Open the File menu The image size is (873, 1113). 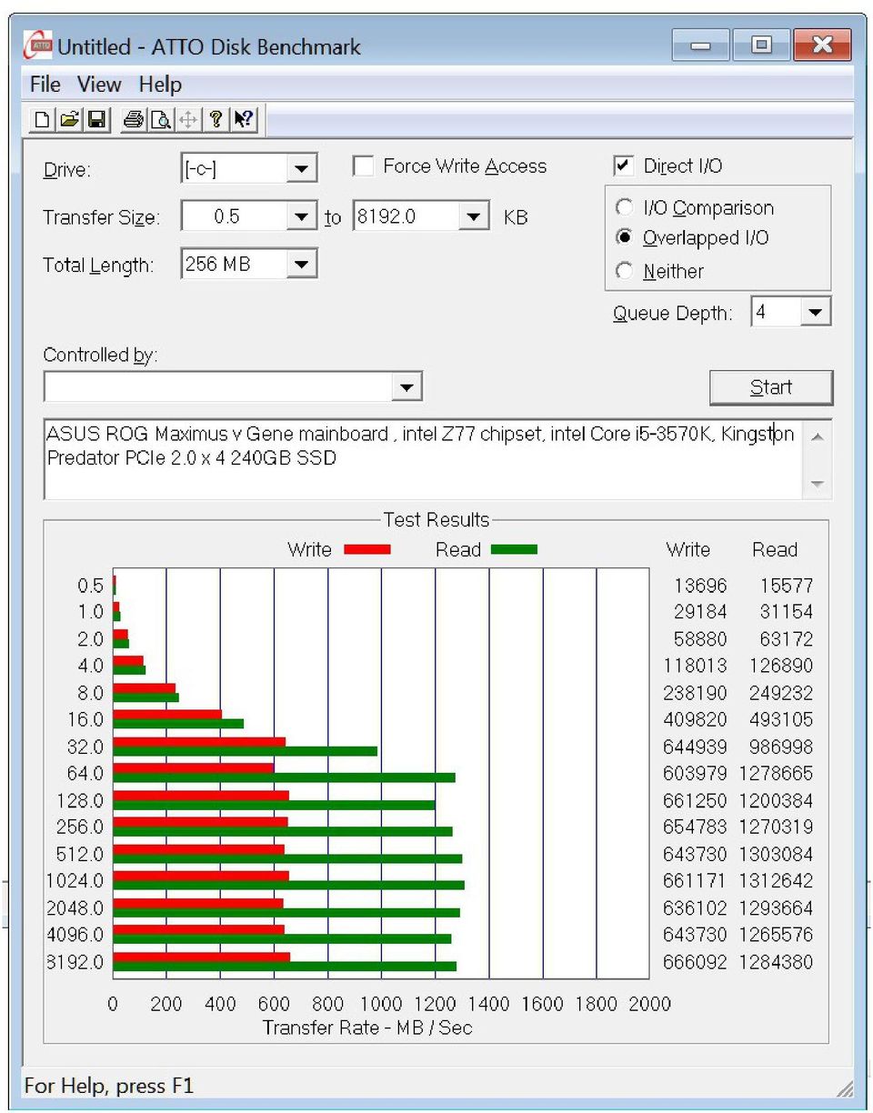(45, 85)
